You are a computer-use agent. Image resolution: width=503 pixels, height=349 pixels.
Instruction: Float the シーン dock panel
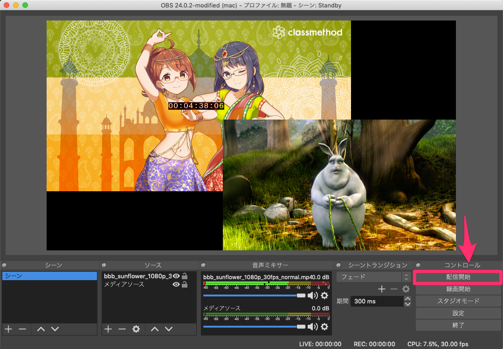(4, 265)
